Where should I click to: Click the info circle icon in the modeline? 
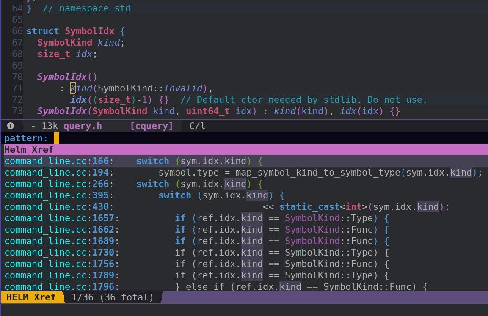tap(10, 125)
